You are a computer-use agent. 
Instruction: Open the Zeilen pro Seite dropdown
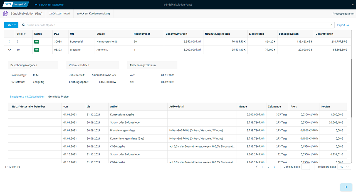click(344, 167)
